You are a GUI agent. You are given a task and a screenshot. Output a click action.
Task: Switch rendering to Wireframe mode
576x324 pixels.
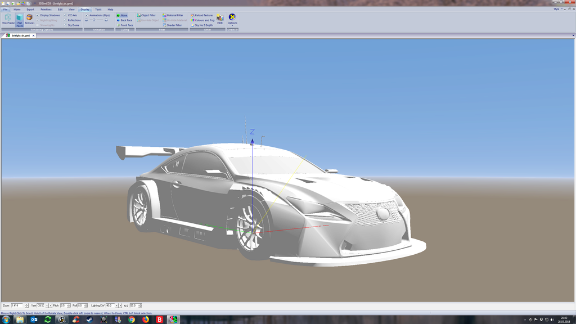pos(8,19)
